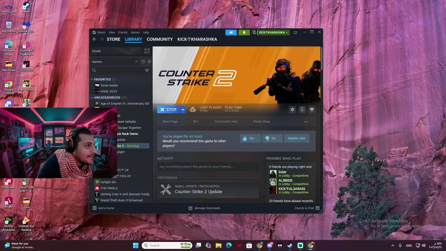
Task: Click Add a Game
Action: [103, 208]
